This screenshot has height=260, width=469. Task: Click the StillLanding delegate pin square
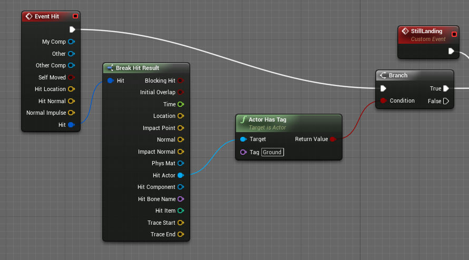coord(454,34)
